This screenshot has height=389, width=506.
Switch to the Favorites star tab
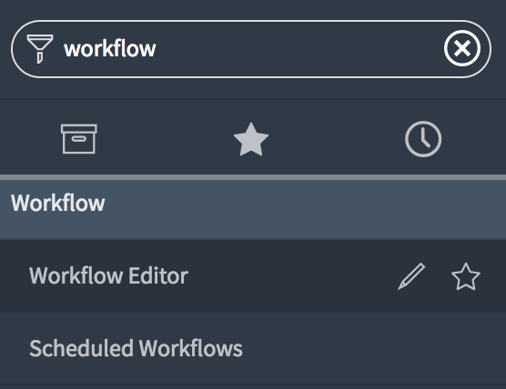251,139
